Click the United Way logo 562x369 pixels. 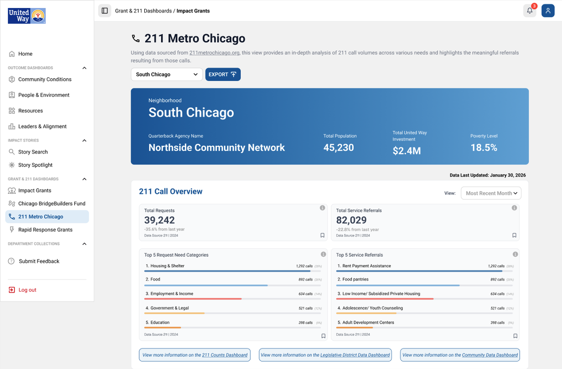(x=27, y=15)
